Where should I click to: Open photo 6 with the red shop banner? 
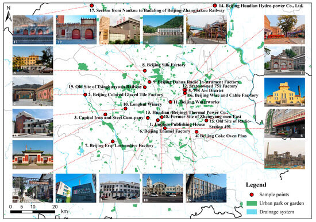pyautogui.click(x=284, y=124)
